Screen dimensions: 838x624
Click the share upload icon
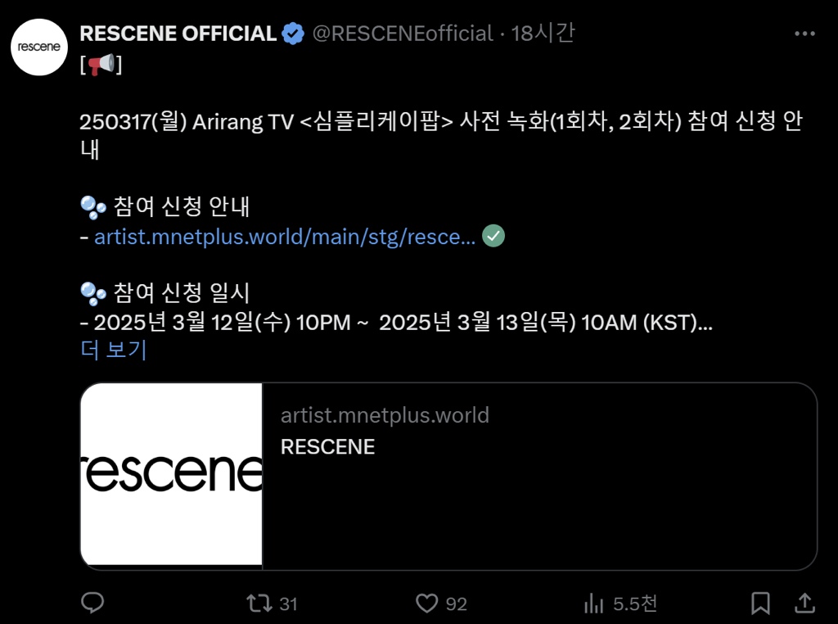804,604
